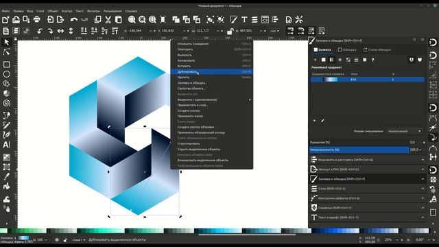Click add gradient plus button
This screenshot has width=439, height=247.
click(x=314, y=121)
